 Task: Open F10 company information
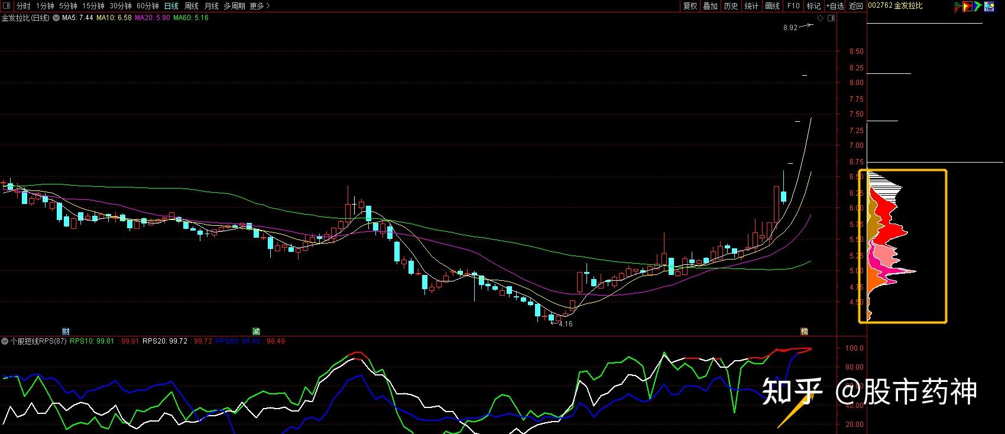coord(793,6)
